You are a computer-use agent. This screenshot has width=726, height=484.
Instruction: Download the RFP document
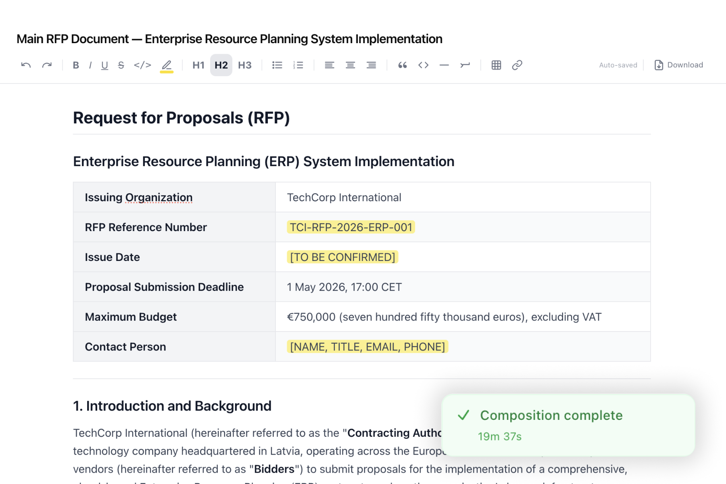(678, 65)
